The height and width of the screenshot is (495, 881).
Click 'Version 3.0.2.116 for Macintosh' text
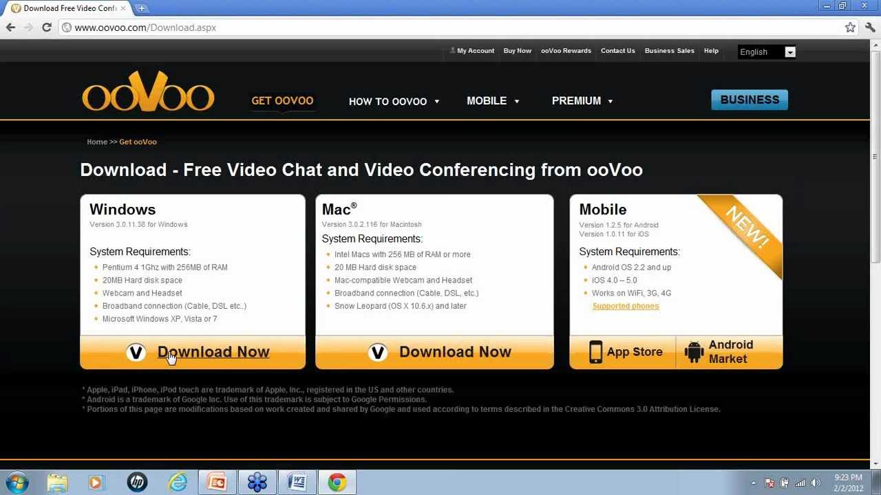(x=372, y=224)
